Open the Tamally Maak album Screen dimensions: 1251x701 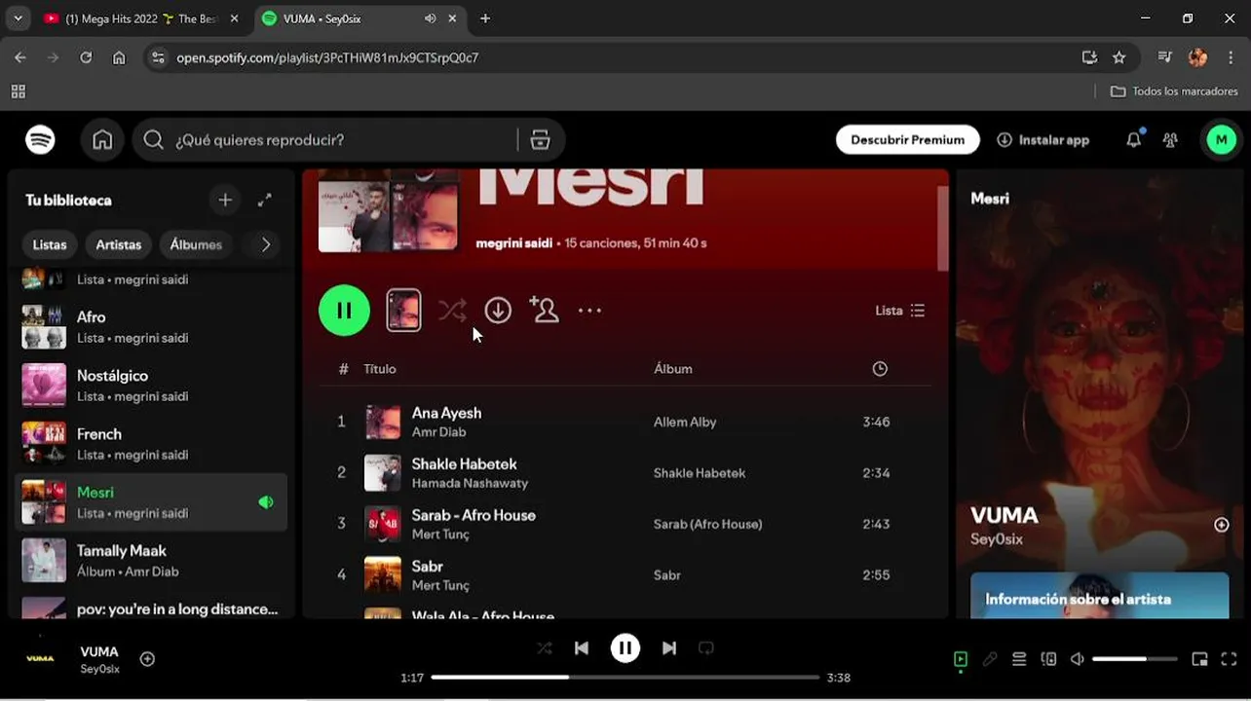151,561
